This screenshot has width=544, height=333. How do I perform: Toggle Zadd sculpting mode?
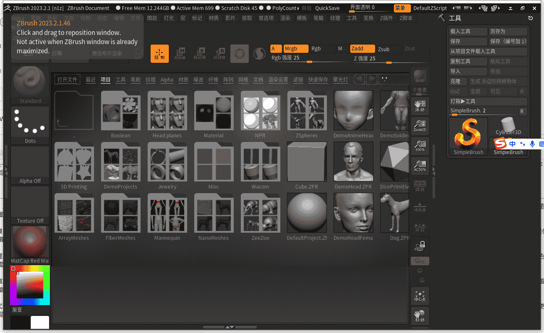tap(361, 49)
